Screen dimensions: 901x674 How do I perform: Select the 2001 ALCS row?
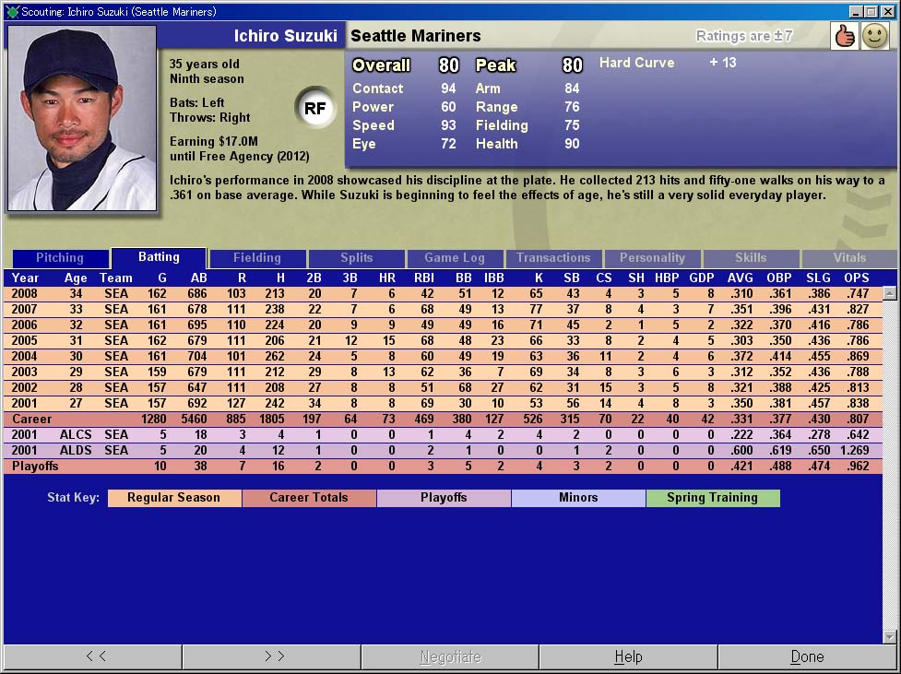443,435
